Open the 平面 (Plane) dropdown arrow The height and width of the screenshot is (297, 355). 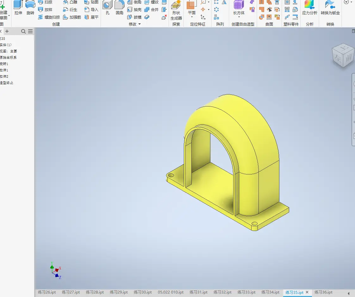(x=192, y=17)
